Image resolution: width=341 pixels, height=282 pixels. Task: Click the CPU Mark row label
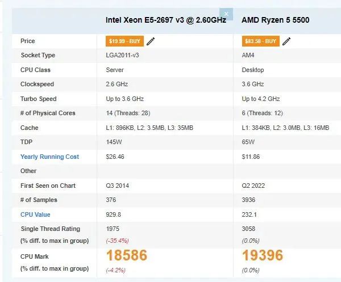[x=34, y=256]
